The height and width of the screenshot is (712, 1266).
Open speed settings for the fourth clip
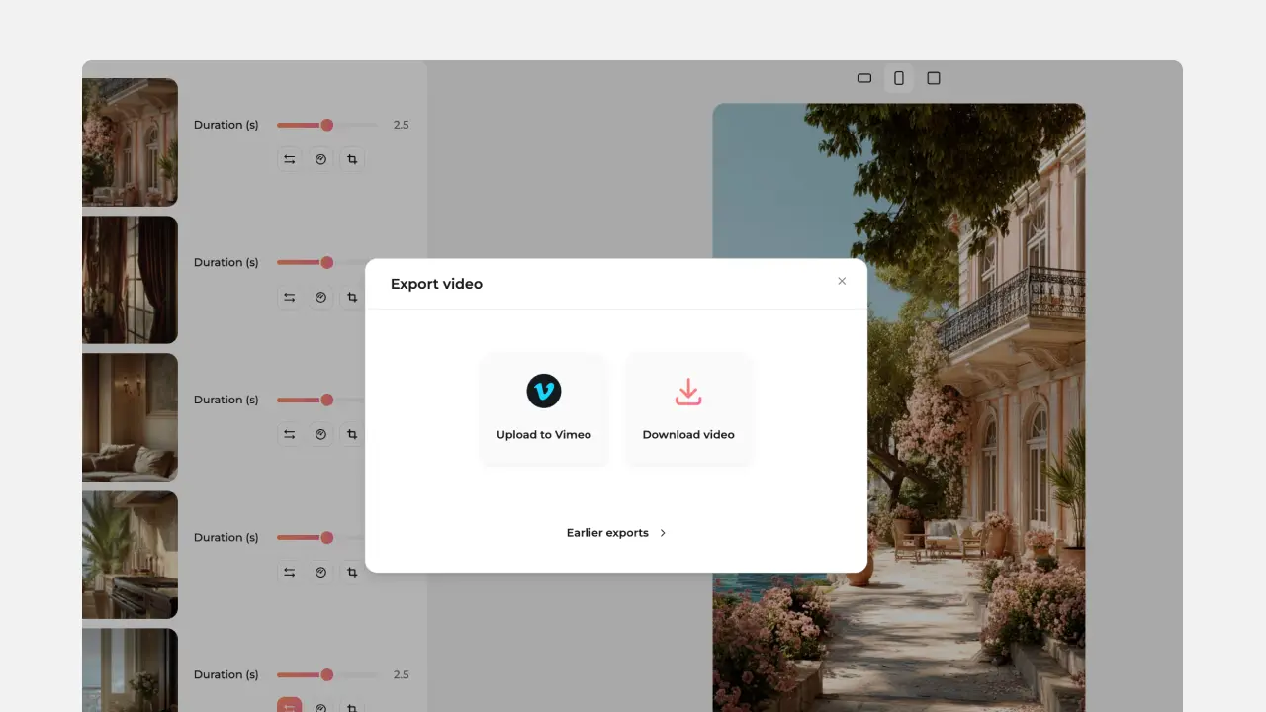(320, 572)
